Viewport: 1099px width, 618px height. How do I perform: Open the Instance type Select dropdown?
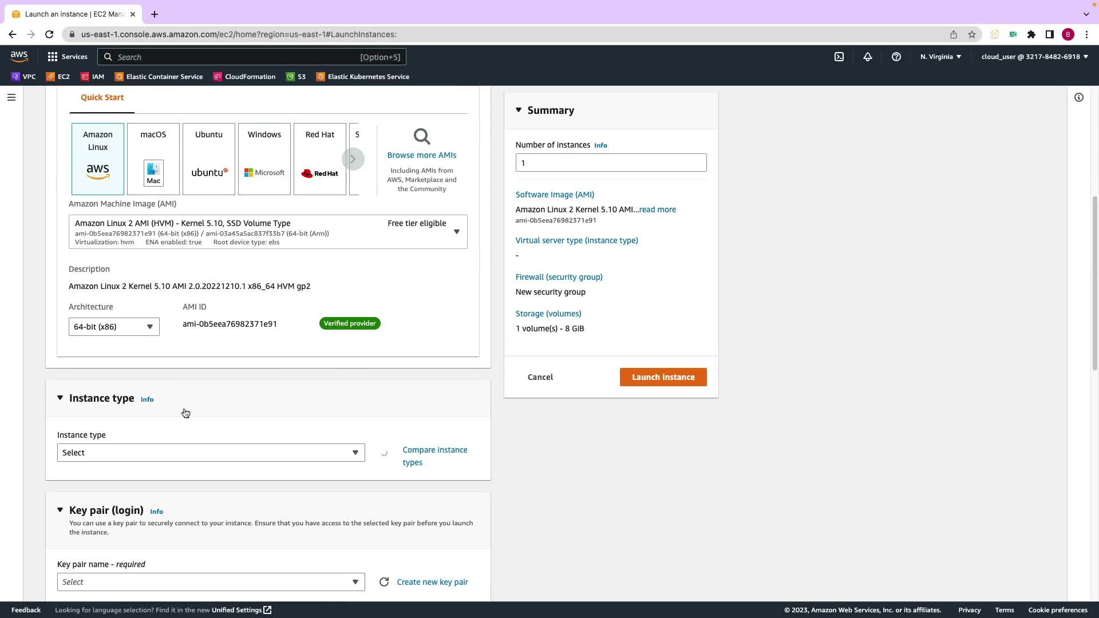pos(211,453)
